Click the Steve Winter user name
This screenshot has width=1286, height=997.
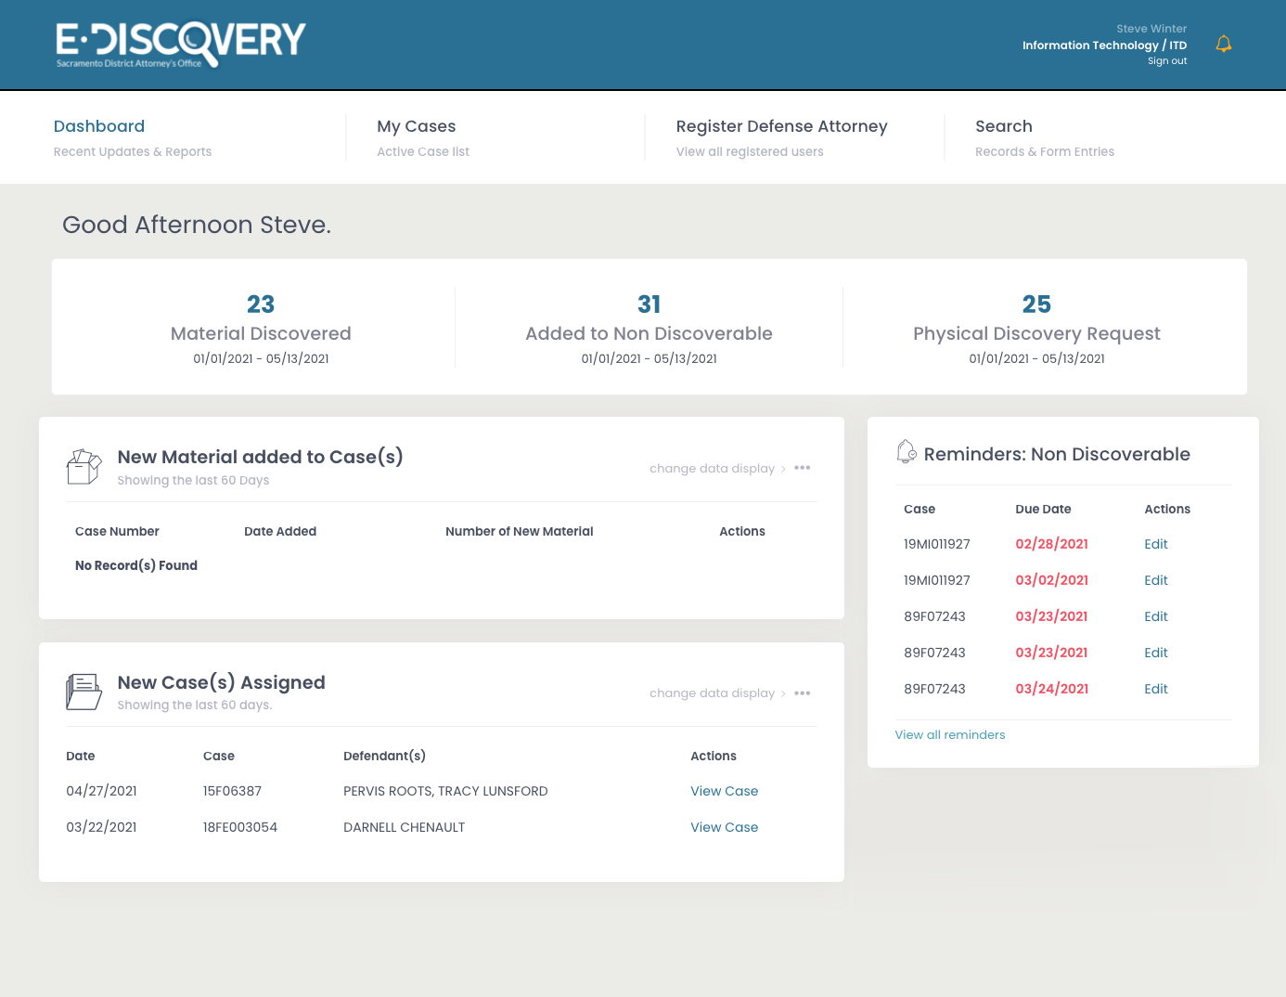1151,29
